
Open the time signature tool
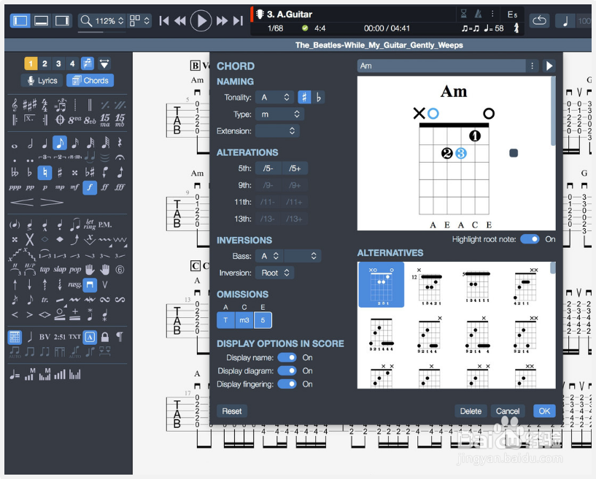tap(44, 105)
